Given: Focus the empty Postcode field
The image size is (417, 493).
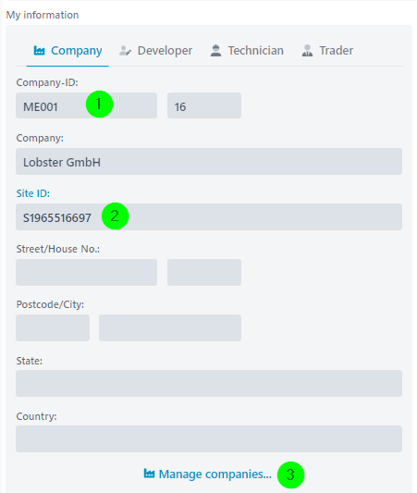Looking at the screenshot, I should (x=53, y=328).
